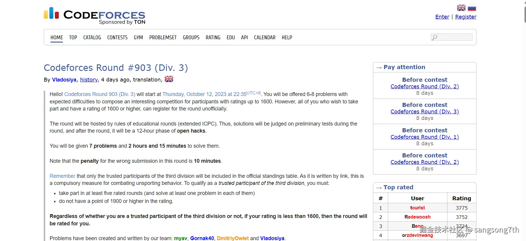Open the post history link
The width and height of the screenshot is (526, 241).
(89, 80)
